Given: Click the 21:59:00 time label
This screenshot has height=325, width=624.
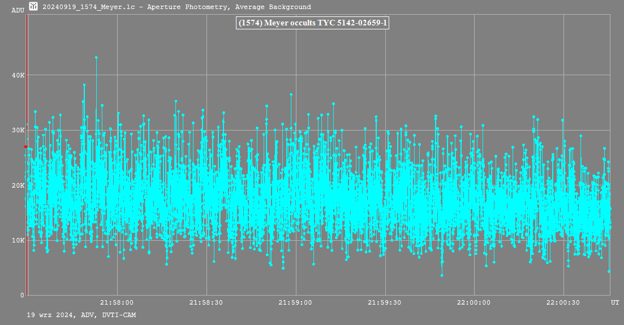Looking at the screenshot, I should 295,303.
